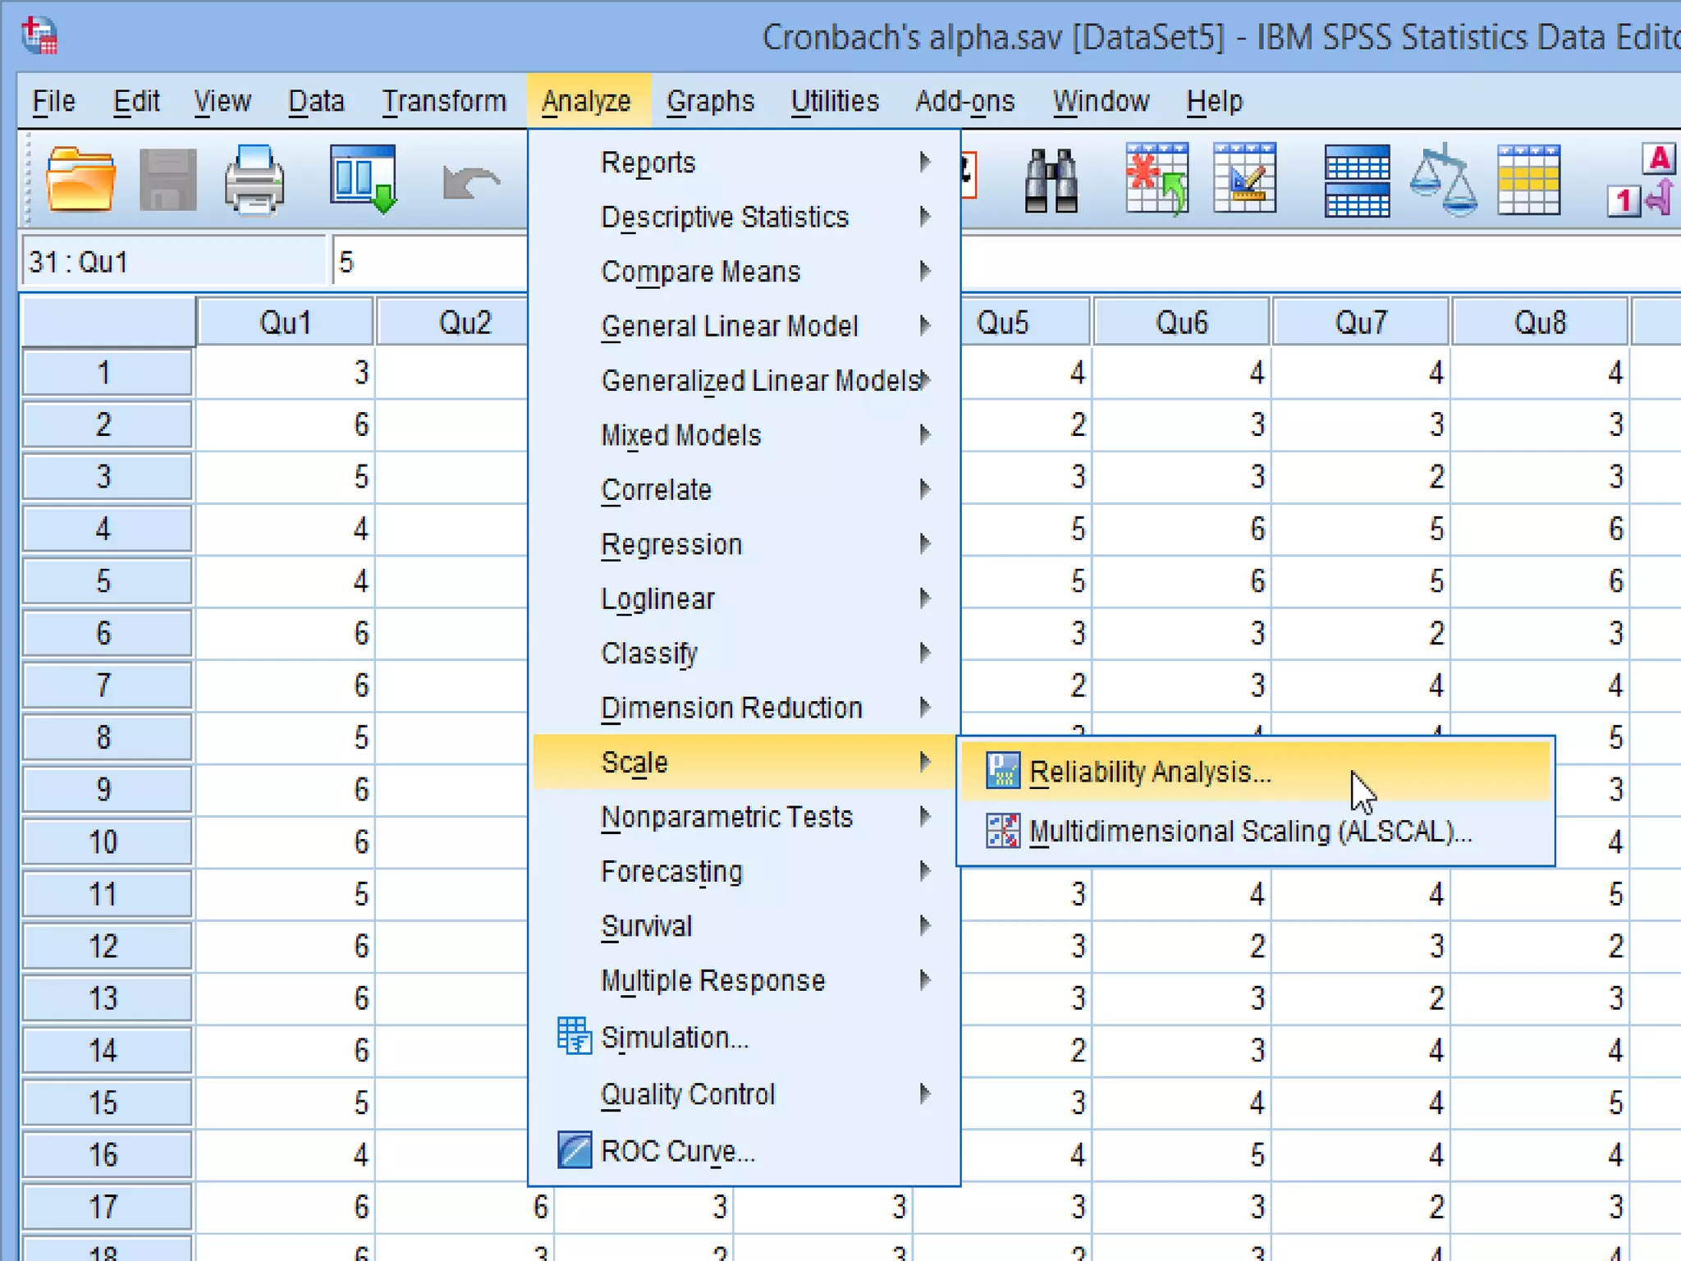Open the Graphs menu
This screenshot has width=1681, height=1261.
tap(710, 101)
